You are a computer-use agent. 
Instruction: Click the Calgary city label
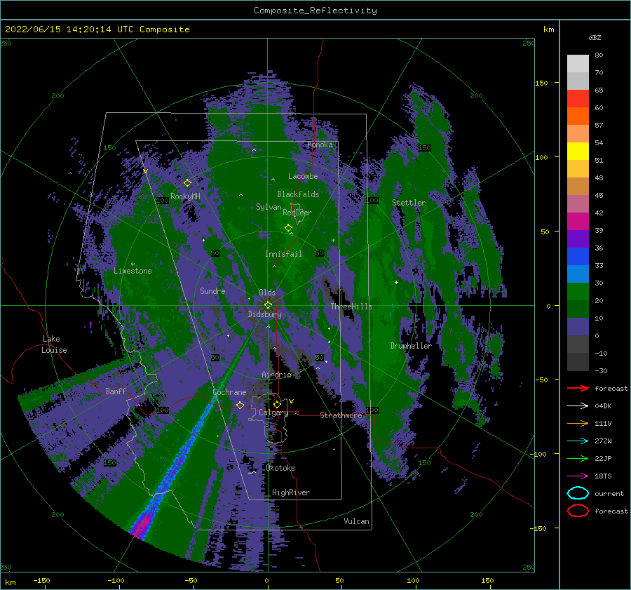[273, 413]
